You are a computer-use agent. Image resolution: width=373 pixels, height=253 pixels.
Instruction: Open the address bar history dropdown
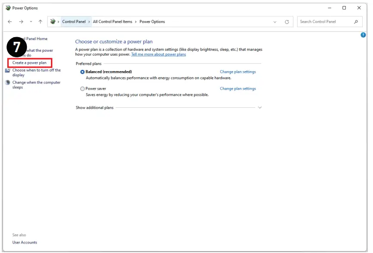point(275,22)
